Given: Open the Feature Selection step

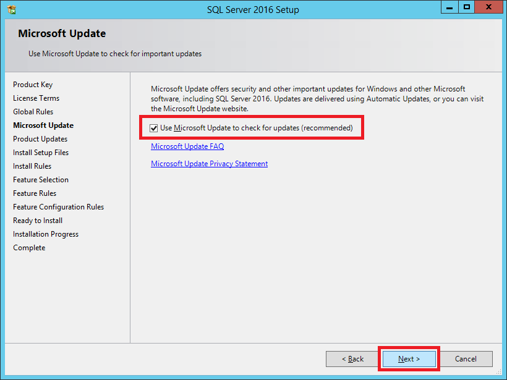Looking at the screenshot, I should pyautogui.click(x=41, y=180).
